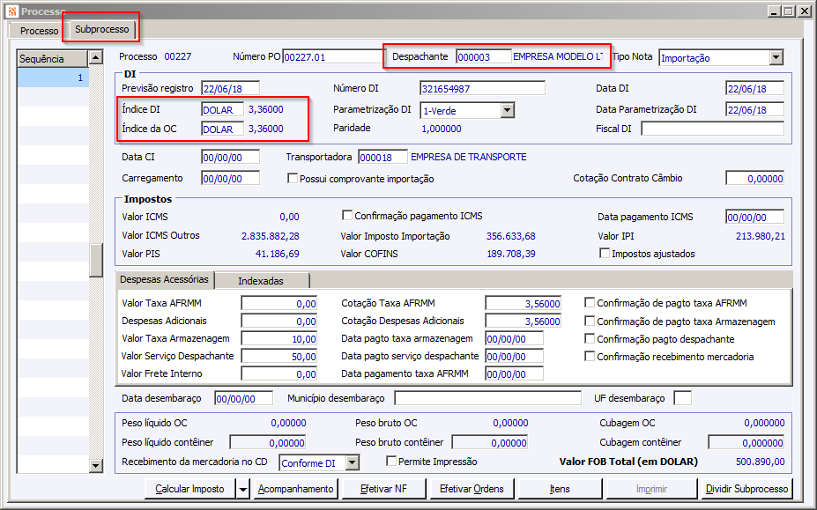
Task: Open Acompanhamento button
Action: (x=295, y=489)
